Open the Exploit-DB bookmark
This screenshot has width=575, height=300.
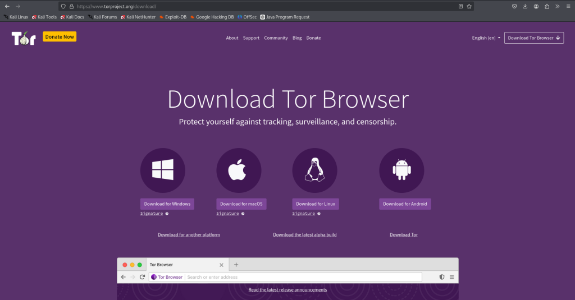point(173,17)
